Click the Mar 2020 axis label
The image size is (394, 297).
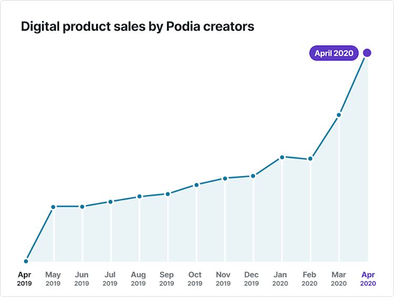click(x=339, y=279)
